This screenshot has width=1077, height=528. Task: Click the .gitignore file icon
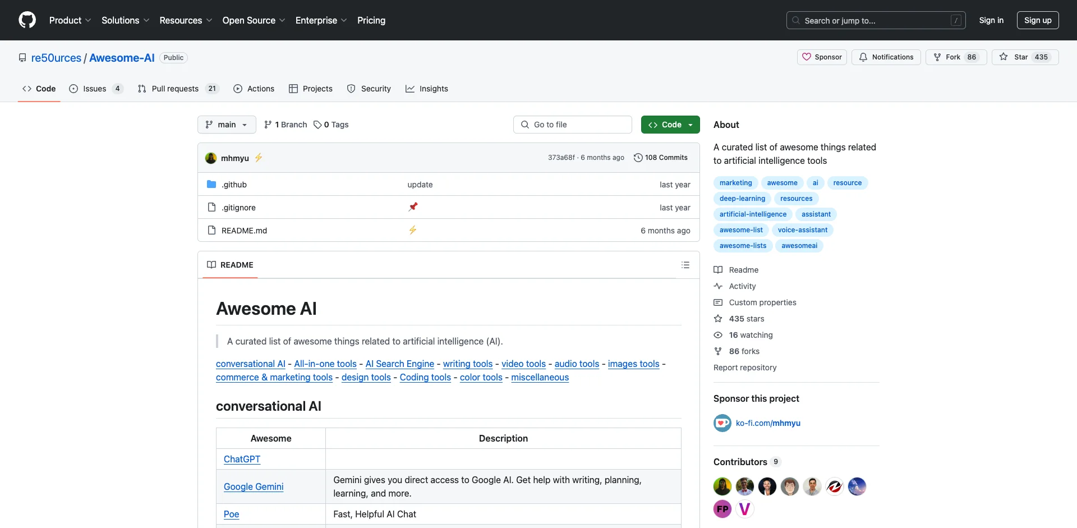coord(211,207)
